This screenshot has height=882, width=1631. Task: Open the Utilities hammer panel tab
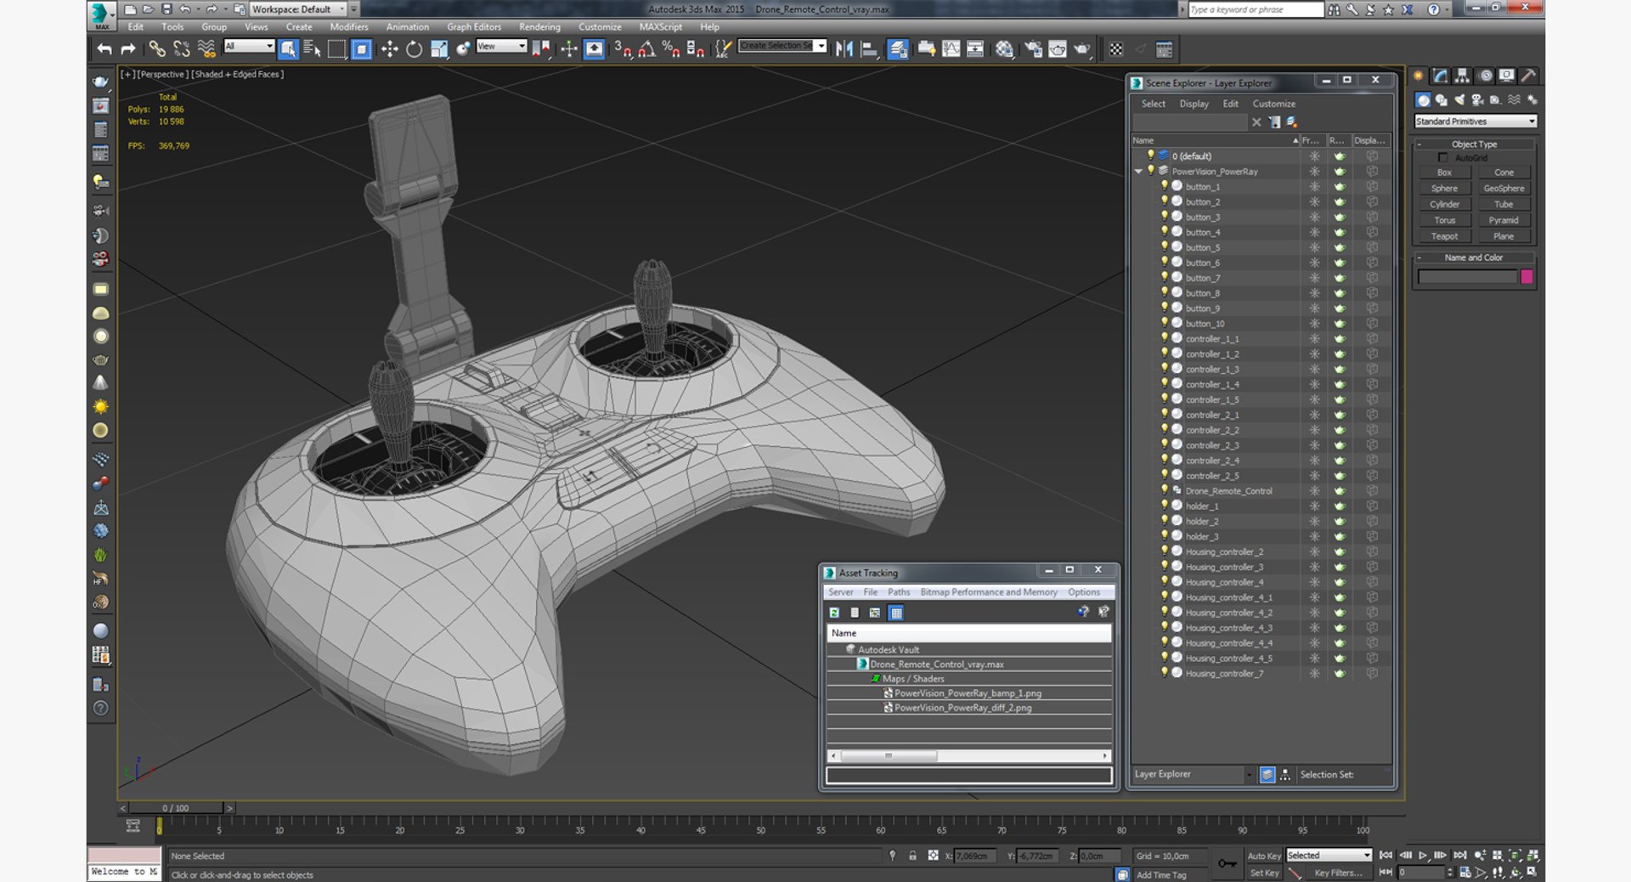point(1528,76)
